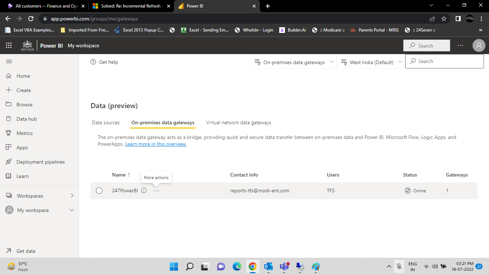The width and height of the screenshot is (489, 275).
Task: Collapse the navigation pane hamburger icon
Action: point(9,62)
